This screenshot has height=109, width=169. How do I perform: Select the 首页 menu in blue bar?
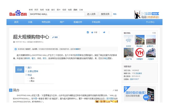16,22
